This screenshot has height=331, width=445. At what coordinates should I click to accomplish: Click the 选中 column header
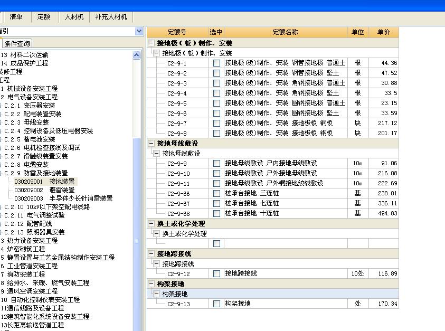216,32
